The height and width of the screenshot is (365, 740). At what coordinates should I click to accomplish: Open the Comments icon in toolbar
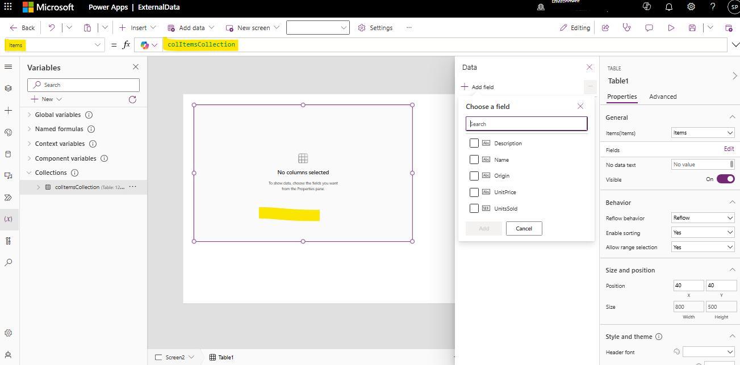(x=649, y=28)
